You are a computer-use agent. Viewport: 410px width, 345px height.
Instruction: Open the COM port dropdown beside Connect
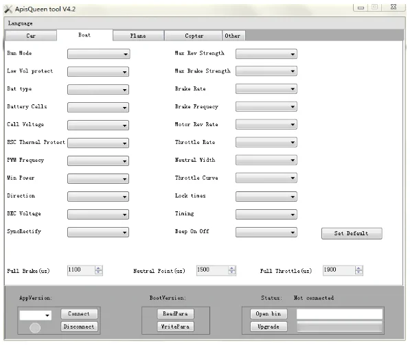35,316
